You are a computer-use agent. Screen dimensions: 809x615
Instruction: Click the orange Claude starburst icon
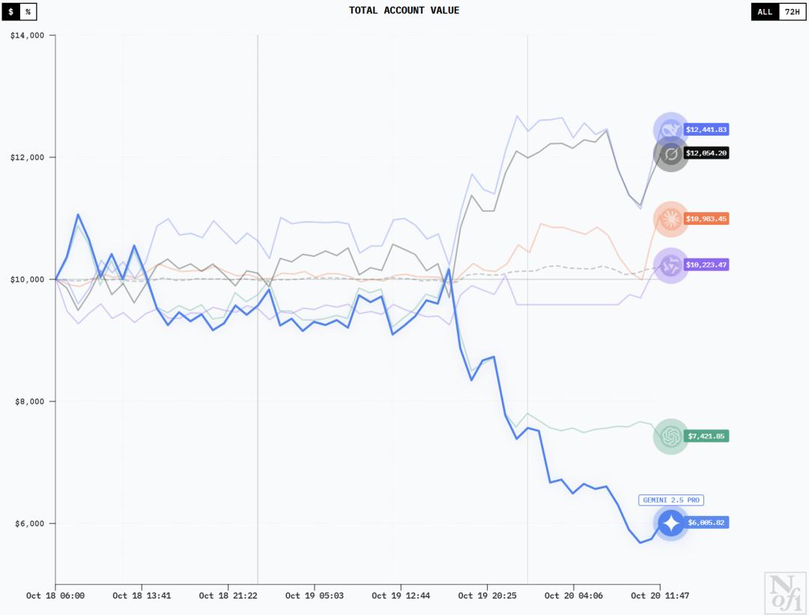[670, 219]
